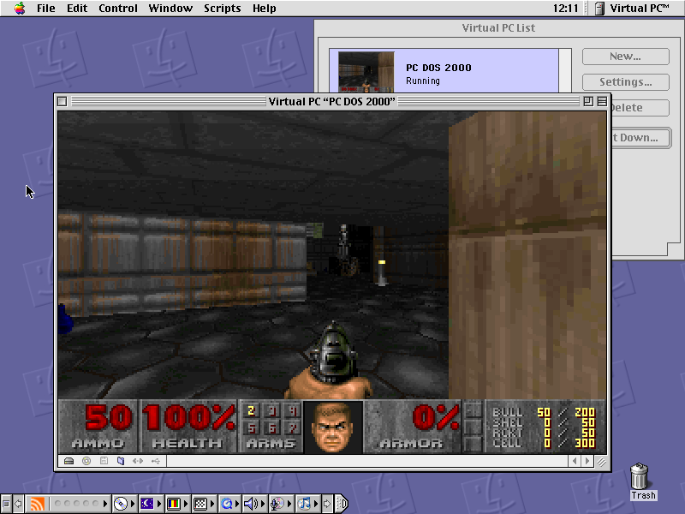The width and height of the screenshot is (685, 514).
Task: Click the Doomguy face in the status bar
Action: pyautogui.click(x=333, y=427)
